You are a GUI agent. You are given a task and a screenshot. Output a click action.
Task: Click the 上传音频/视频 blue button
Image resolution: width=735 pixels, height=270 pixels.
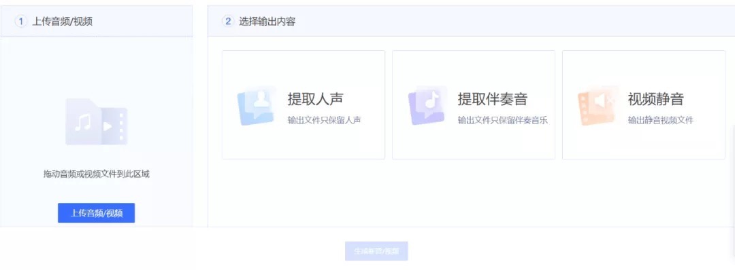pos(96,213)
